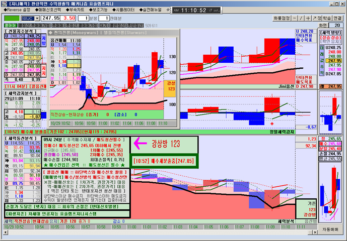Screen dimensions: 347x241
Task: Click the 세력감지분석 panel header
Action: [23, 93]
